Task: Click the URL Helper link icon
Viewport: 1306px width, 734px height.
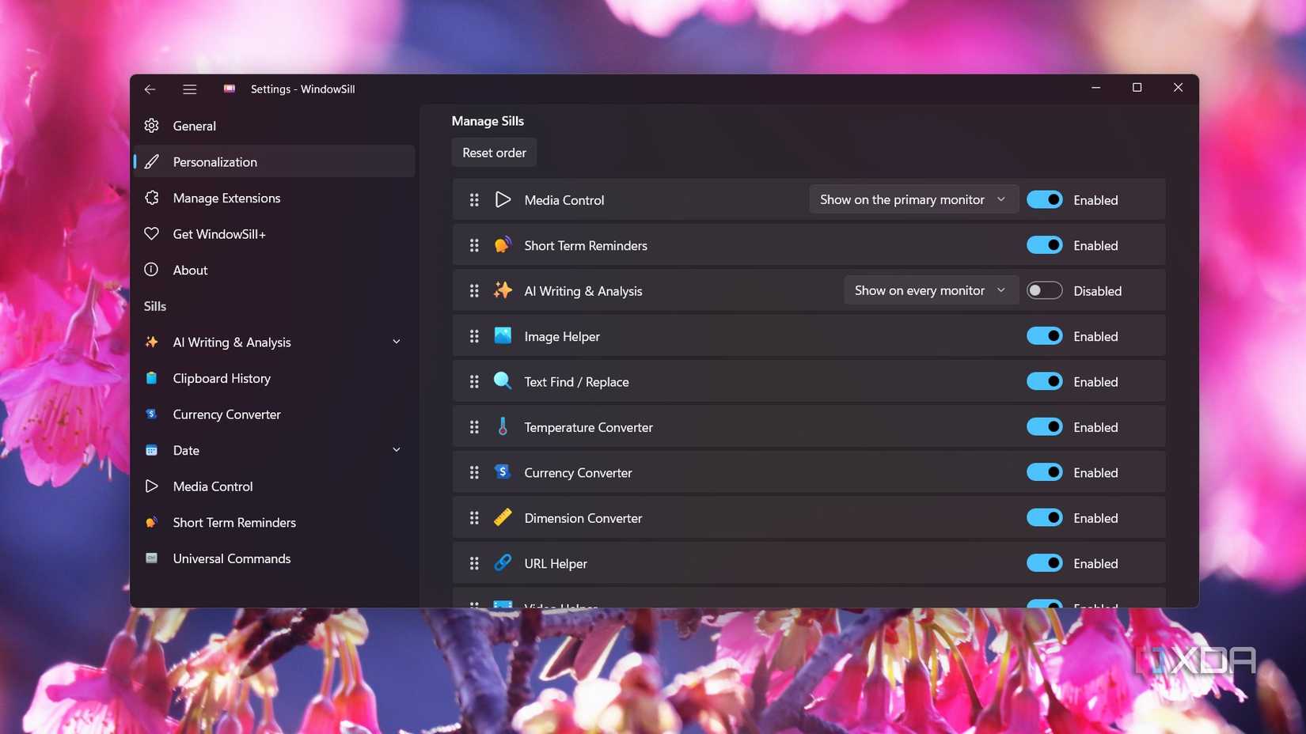Action: pyautogui.click(x=503, y=562)
